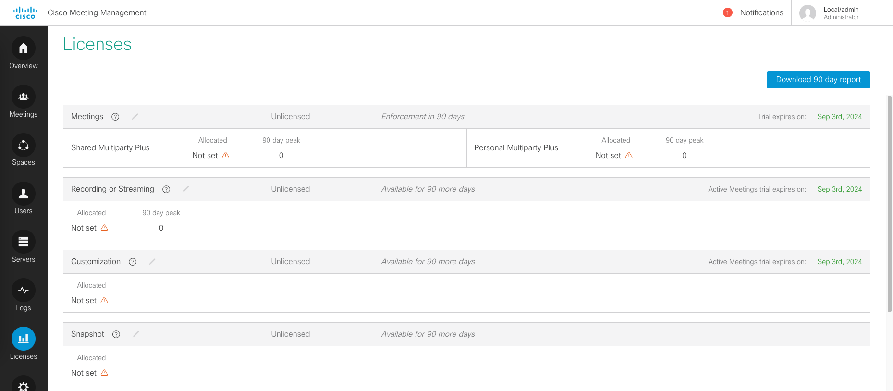Viewport: 893px width, 391px height.
Task: View Logs from the sidebar
Action: pyautogui.click(x=24, y=291)
